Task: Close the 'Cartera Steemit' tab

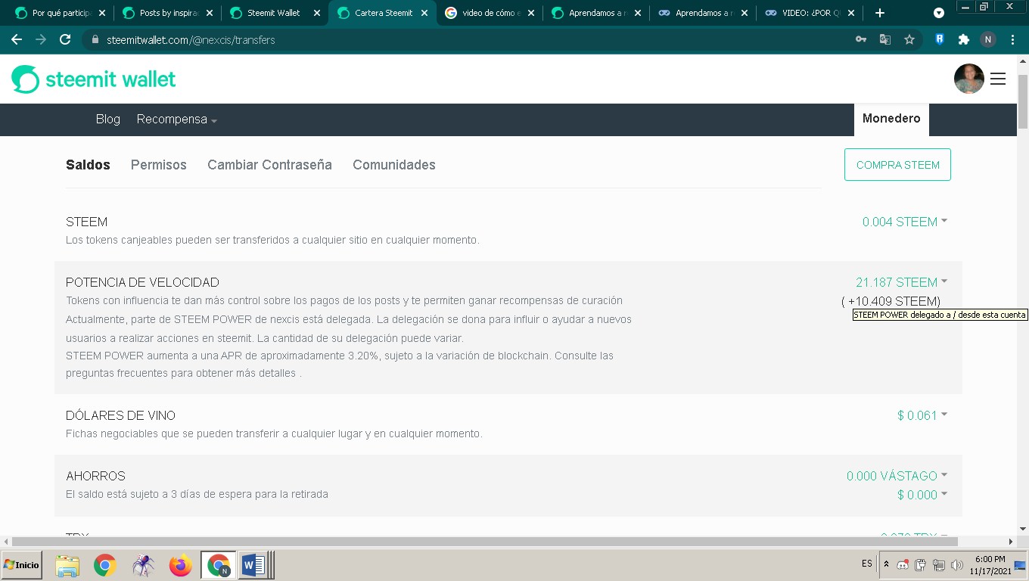Action: coord(424,13)
